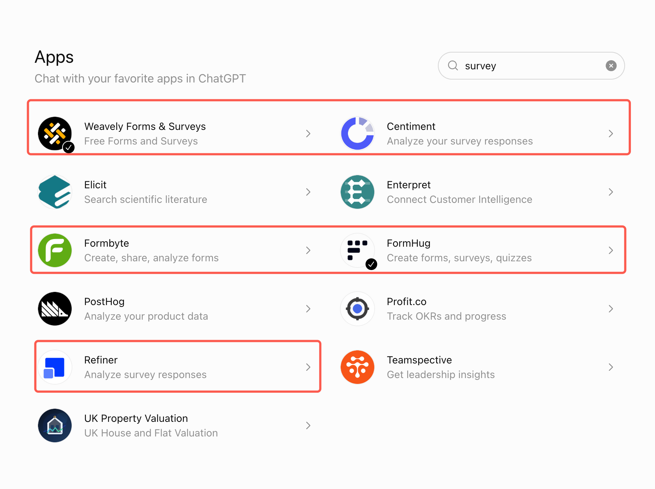
Task: Select the Elicit app icon
Action: click(55, 192)
